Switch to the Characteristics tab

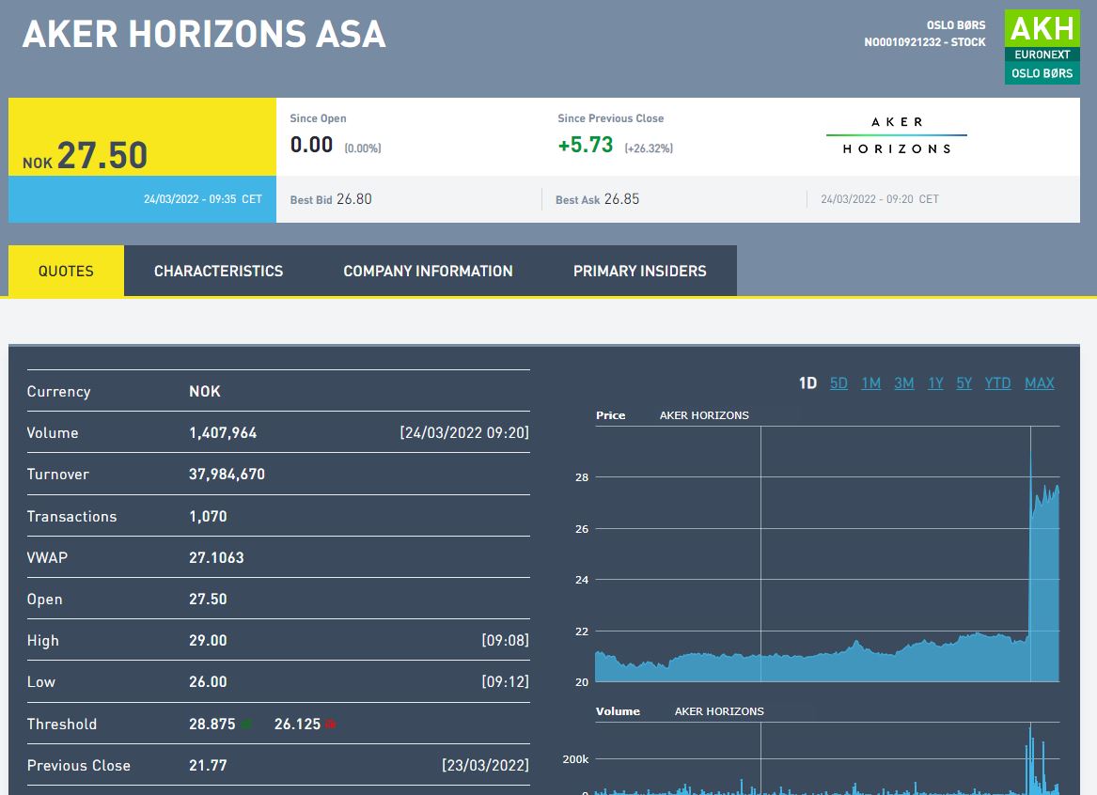point(218,271)
